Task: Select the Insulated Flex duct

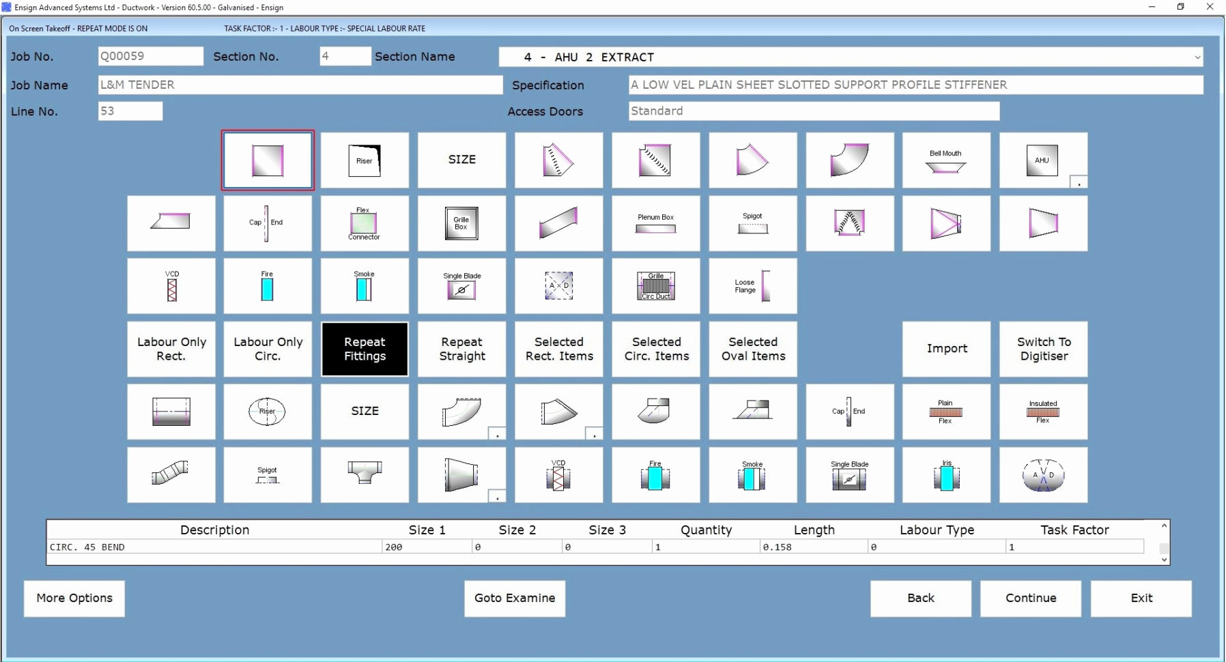Action: 1043,412
